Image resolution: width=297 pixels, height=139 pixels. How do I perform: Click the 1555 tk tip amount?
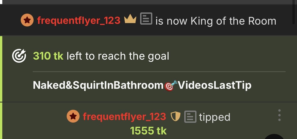pyautogui.click(x=148, y=131)
